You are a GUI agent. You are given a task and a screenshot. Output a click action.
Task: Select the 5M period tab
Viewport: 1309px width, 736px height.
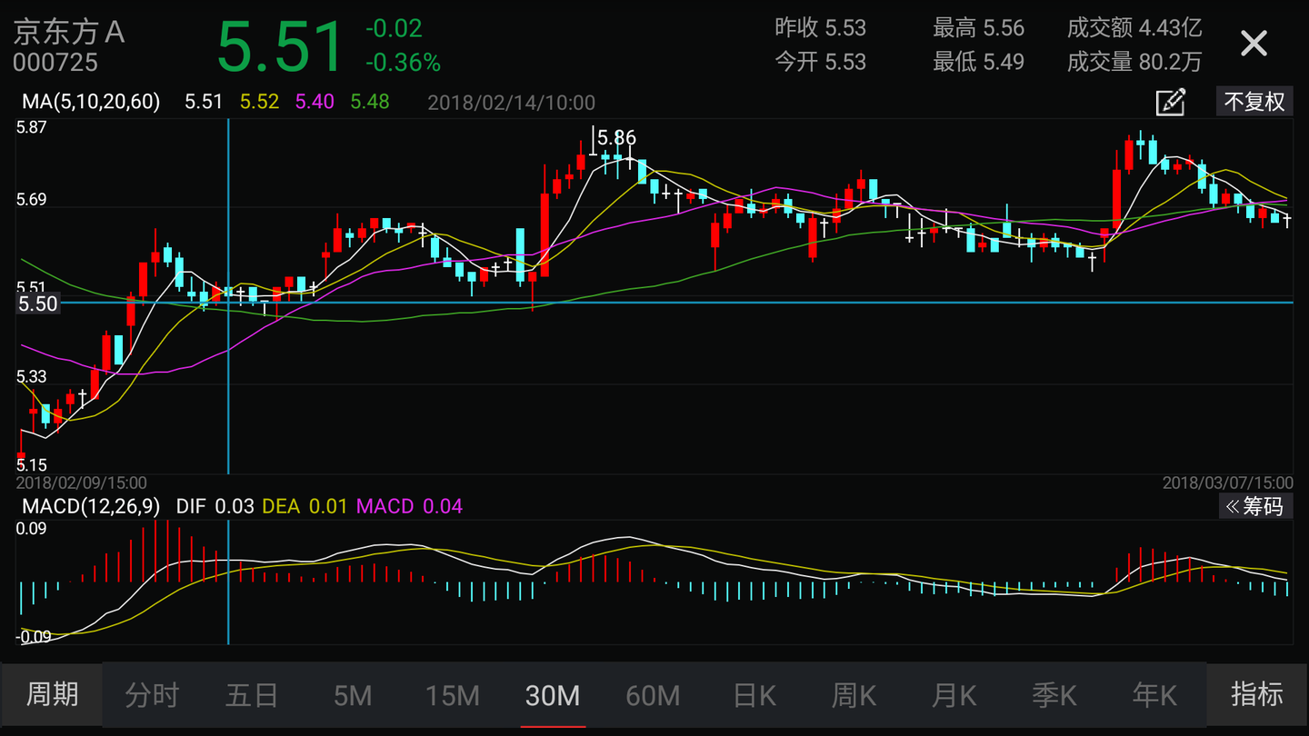[353, 696]
